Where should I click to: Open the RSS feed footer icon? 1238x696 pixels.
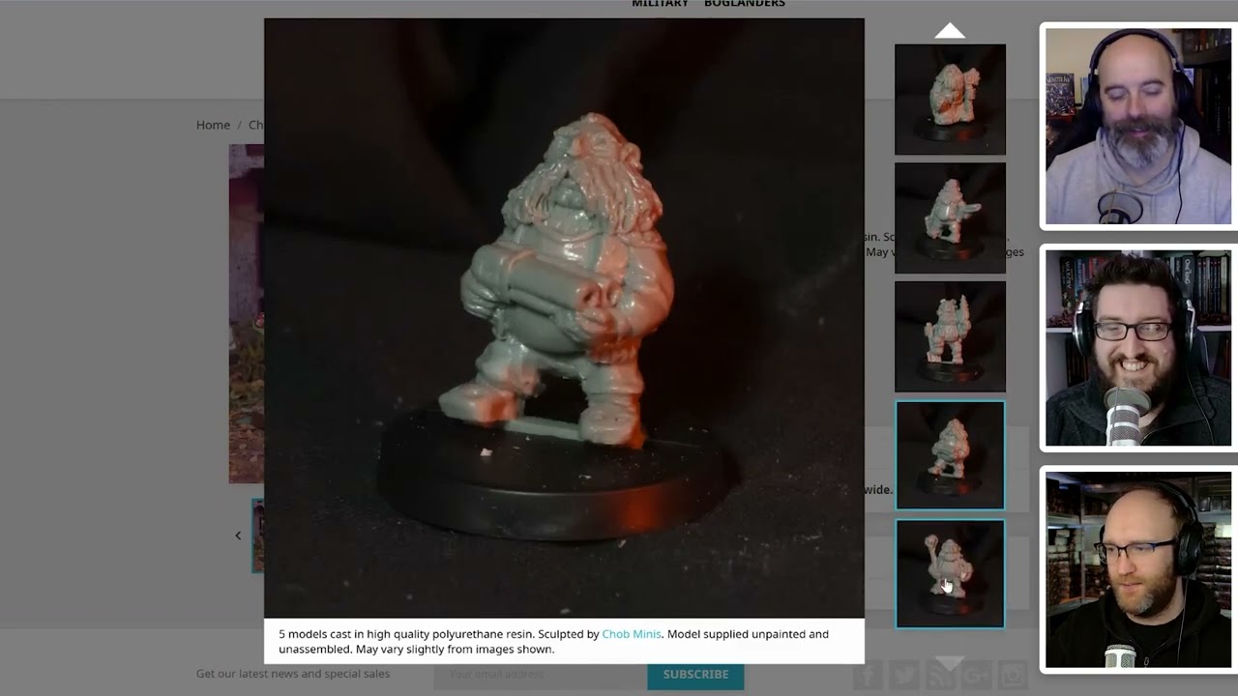pyautogui.click(x=940, y=676)
